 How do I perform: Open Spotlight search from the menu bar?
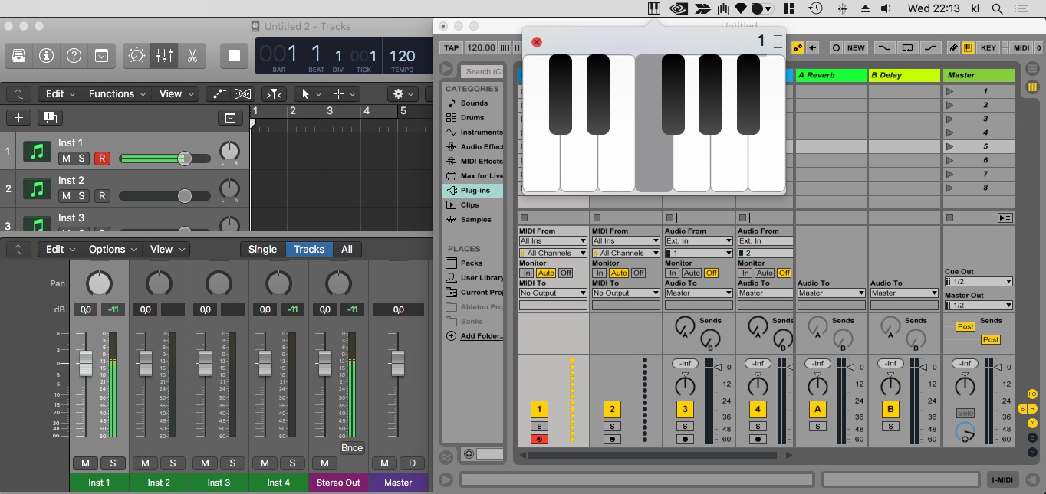996,8
